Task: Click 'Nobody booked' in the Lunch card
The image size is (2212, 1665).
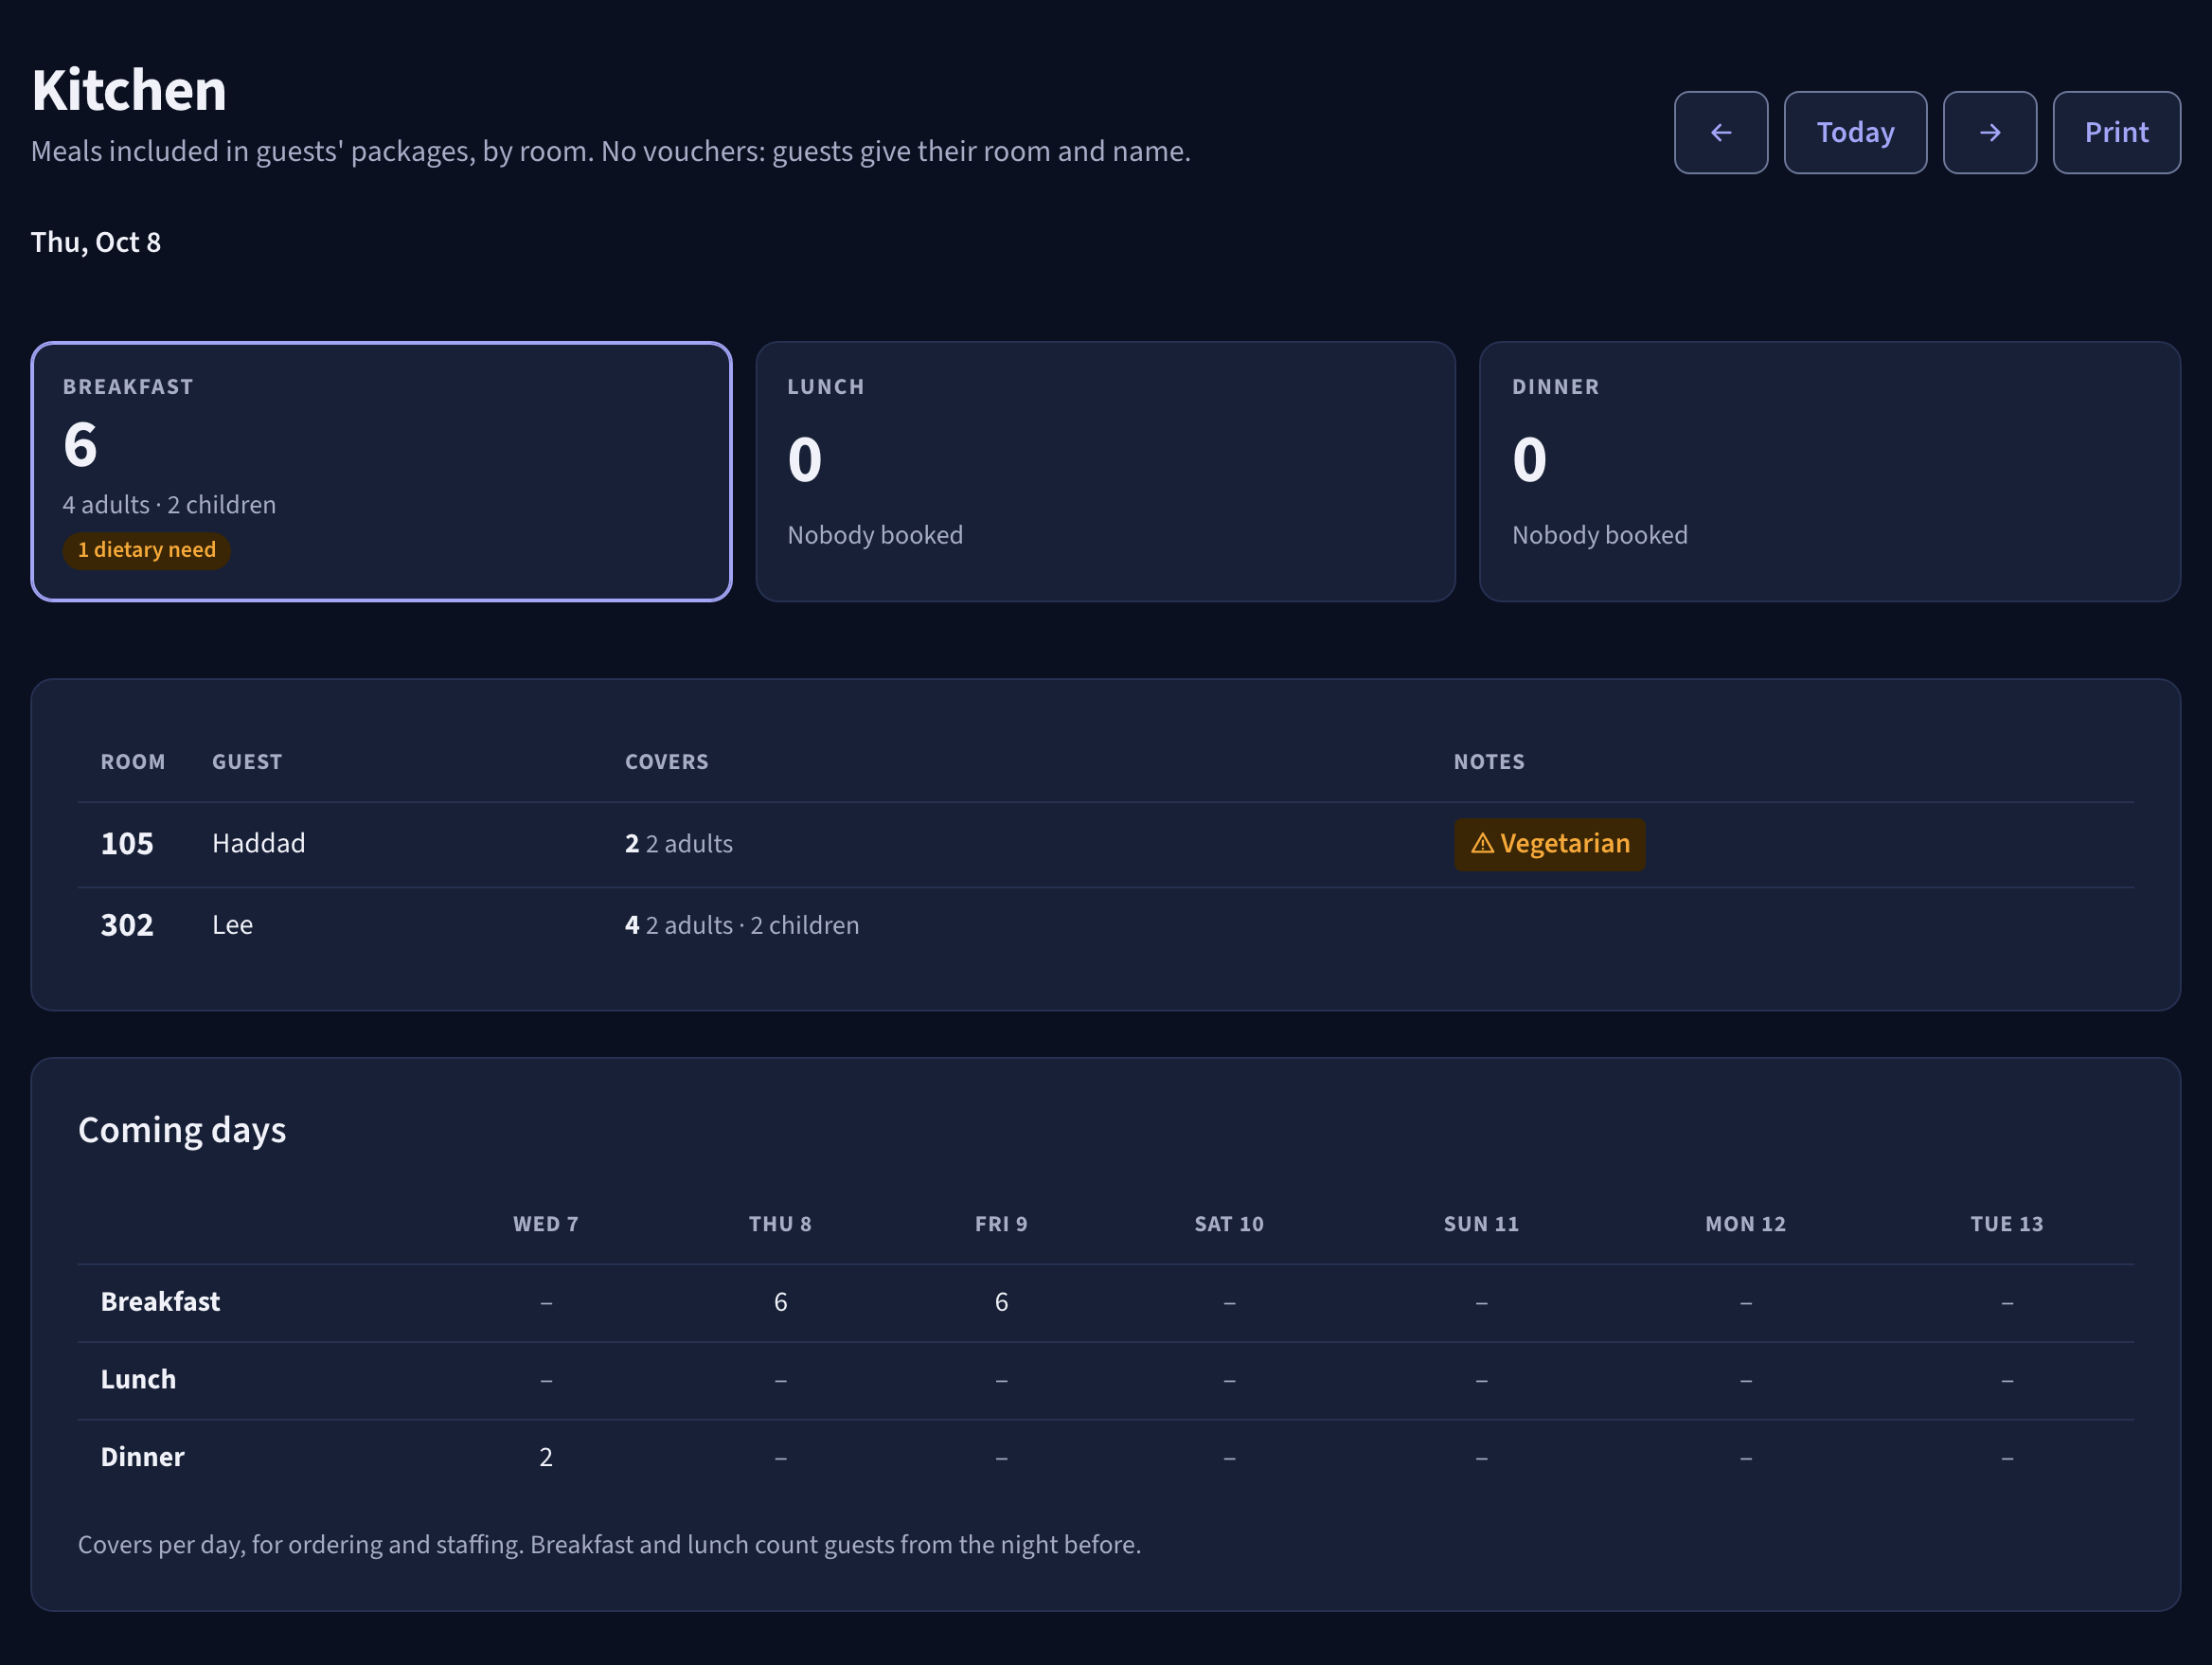Action: coord(875,536)
